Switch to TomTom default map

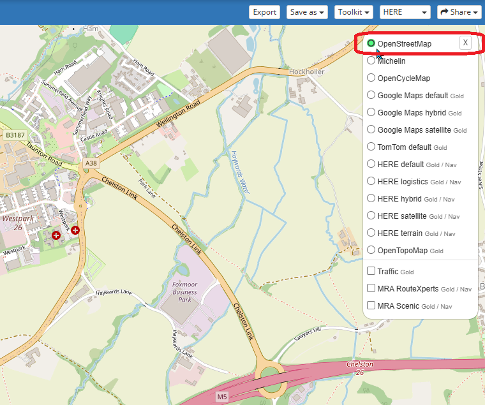(371, 147)
